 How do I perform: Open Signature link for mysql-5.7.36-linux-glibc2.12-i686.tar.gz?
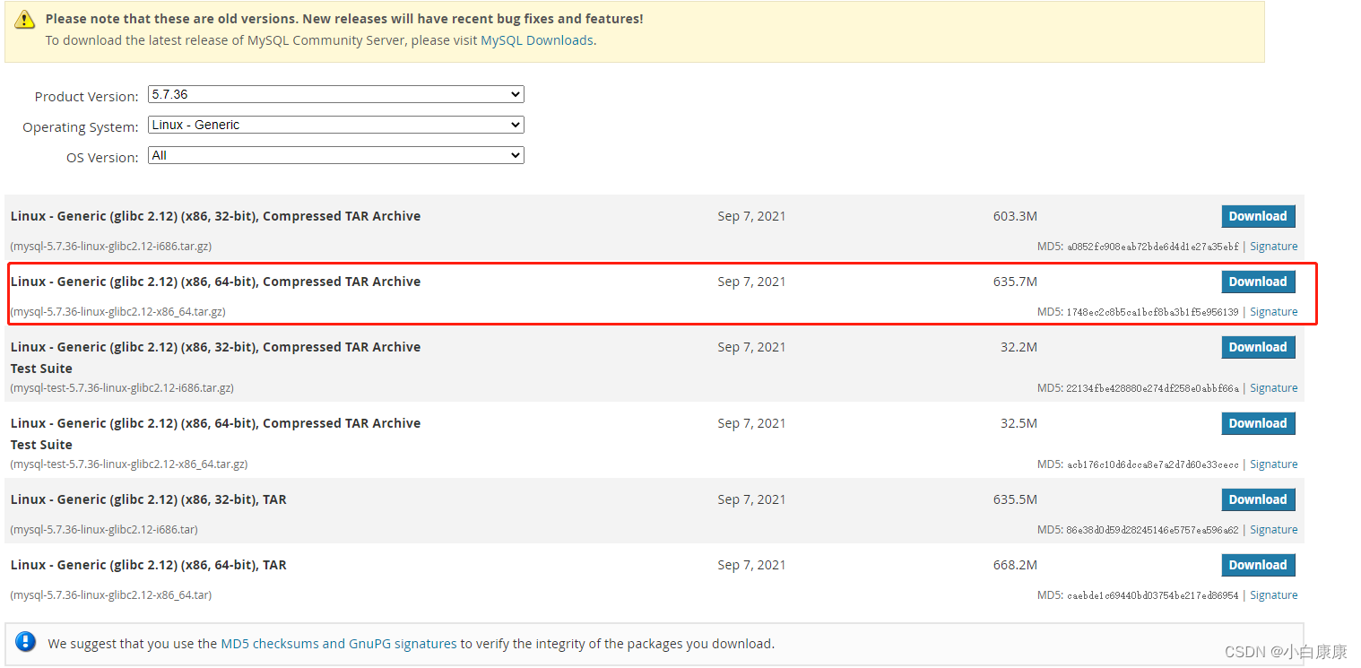coord(1274,247)
